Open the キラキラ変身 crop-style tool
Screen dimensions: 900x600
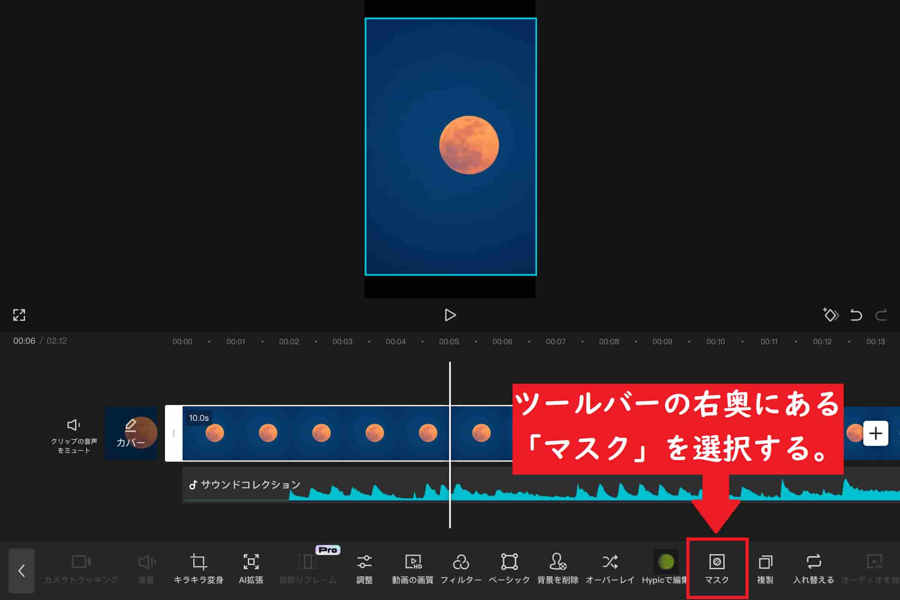(x=198, y=567)
